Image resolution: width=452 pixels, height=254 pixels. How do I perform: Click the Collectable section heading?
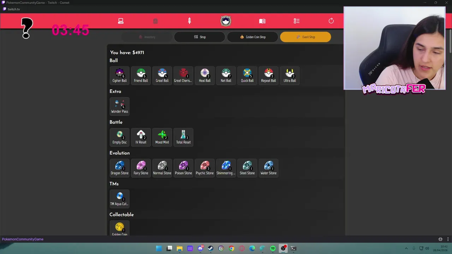tap(121, 214)
